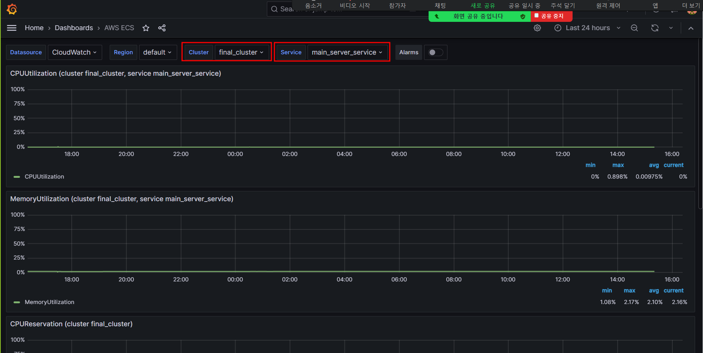703x353 pixels.
Task: Open the CloudWatch datasource dropdown
Action: [x=75, y=52]
